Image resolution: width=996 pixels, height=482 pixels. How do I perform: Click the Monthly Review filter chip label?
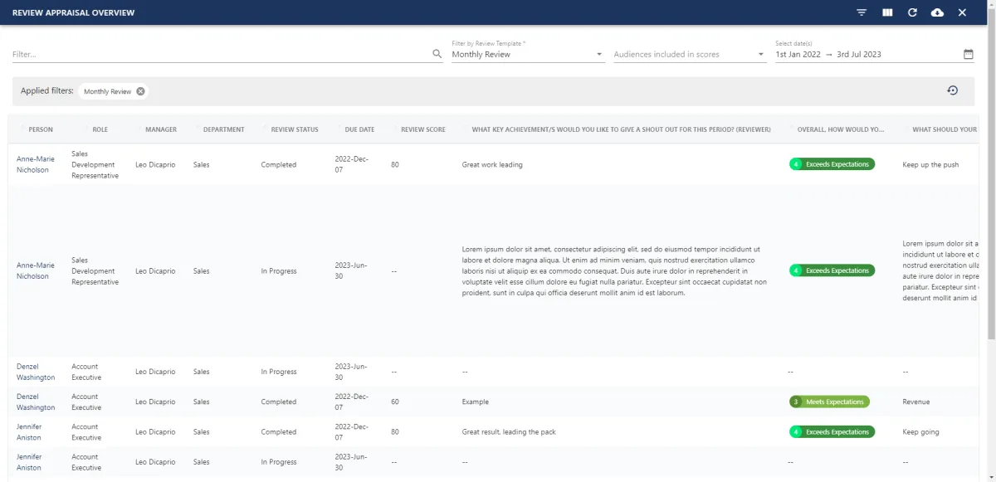coord(107,91)
